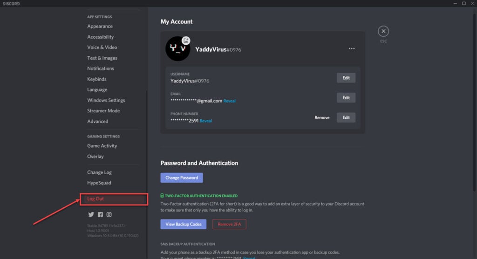
Task: Click Log Out in the sidebar
Action: coord(114,199)
